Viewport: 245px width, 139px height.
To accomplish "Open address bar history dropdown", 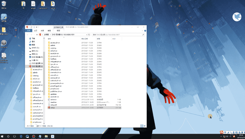I will 87,34.
